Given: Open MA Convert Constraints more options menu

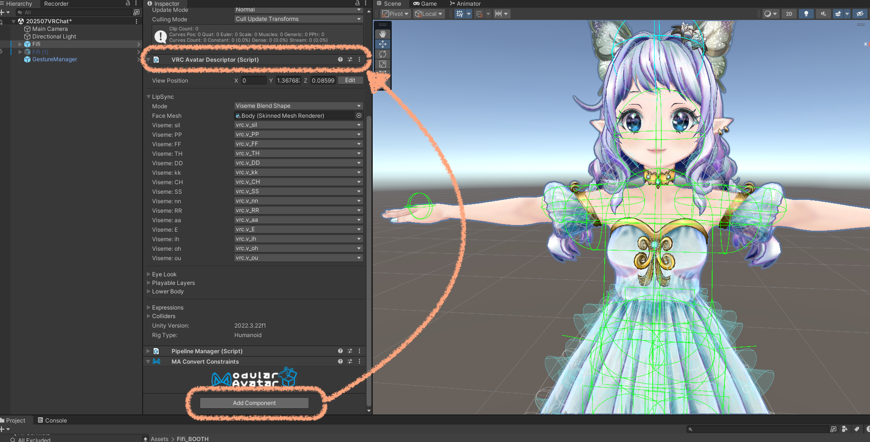Looking at the screenshot, I should pos(359,362).
